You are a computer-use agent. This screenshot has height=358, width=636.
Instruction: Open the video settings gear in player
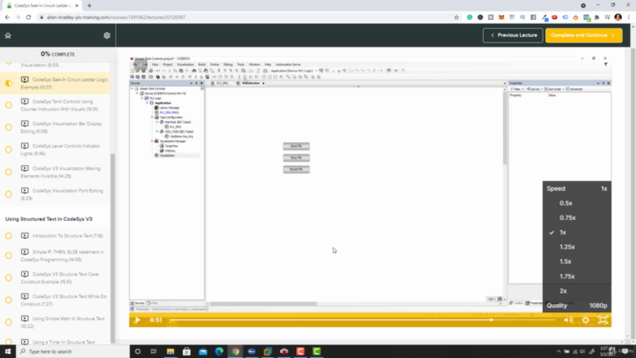585,320
